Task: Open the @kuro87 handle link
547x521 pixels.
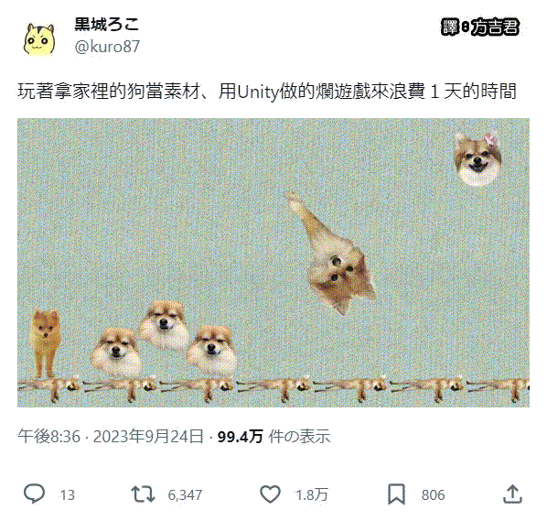Action: pyautogui.click(x=107, y=47)
